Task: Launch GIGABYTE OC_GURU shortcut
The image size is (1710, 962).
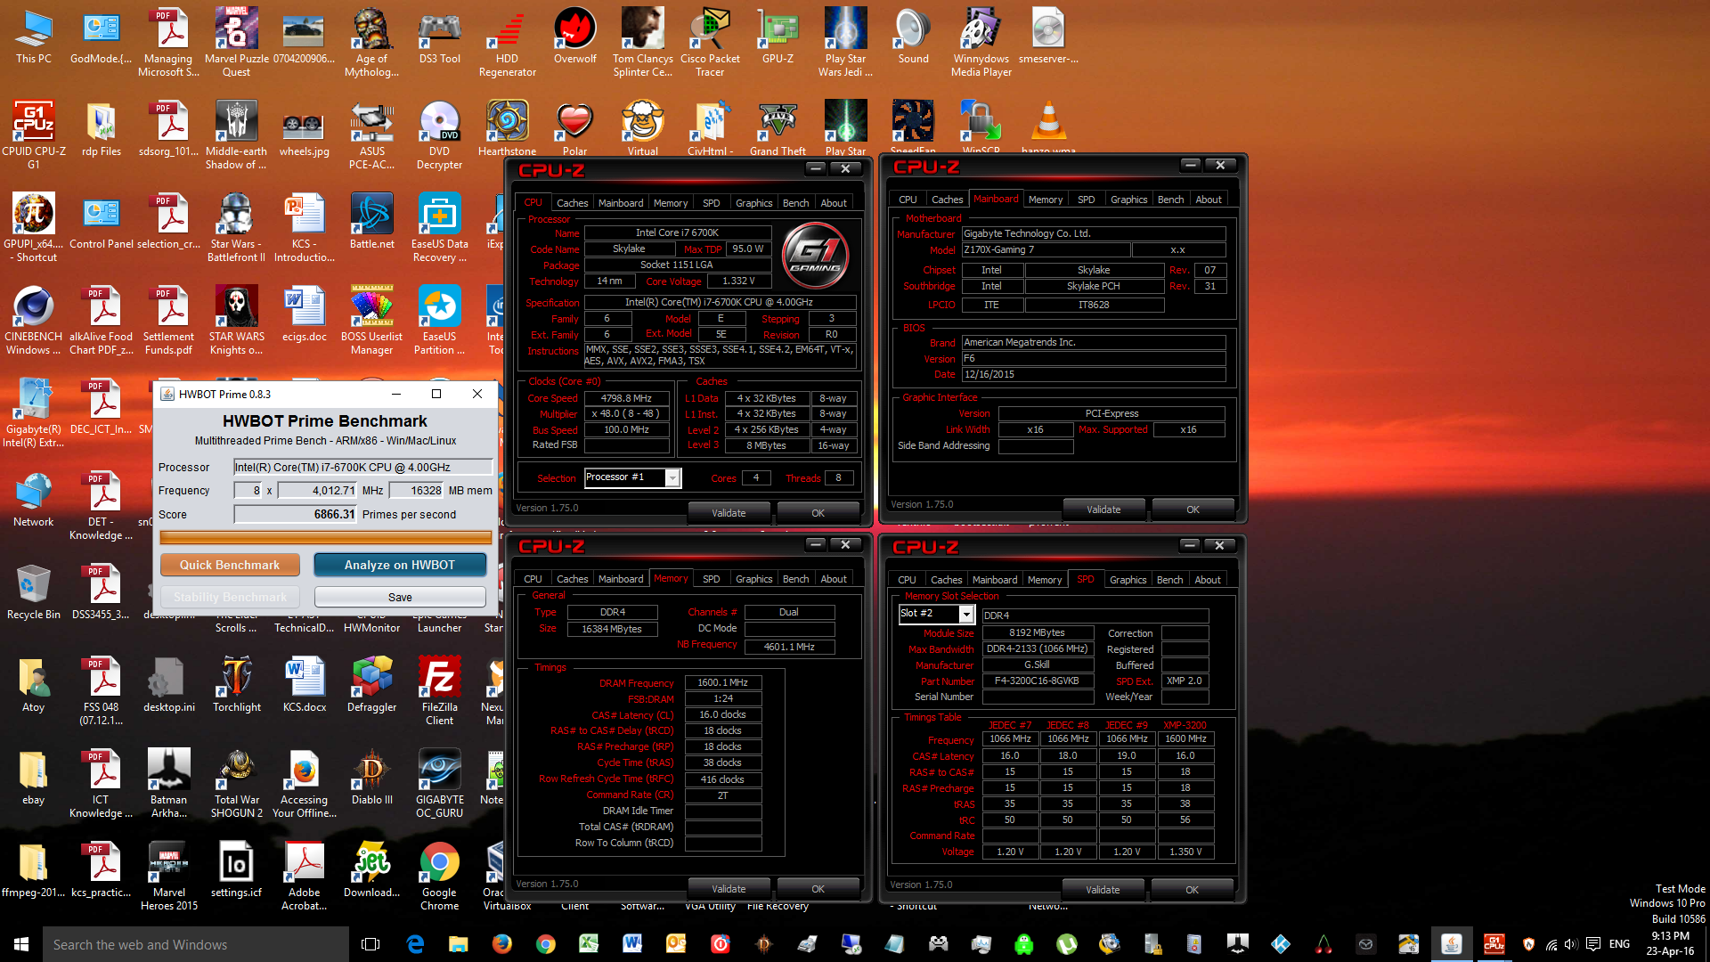Action: click(x=439, y=784)
